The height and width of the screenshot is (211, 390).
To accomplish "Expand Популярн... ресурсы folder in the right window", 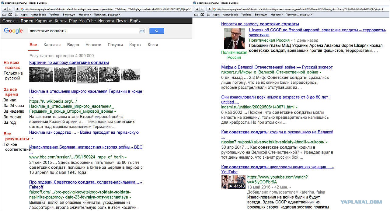I will point(299,15).
